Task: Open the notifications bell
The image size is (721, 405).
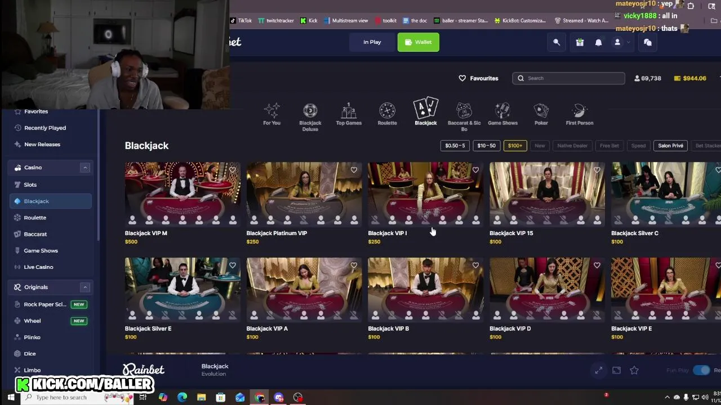Action: coord(598,42)
